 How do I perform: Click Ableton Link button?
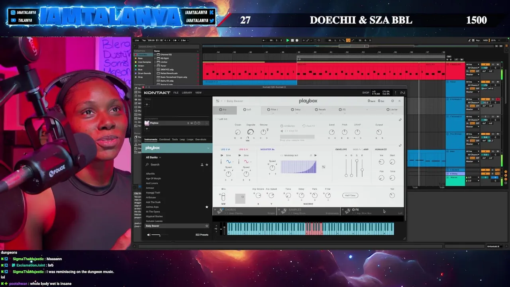[137, 40]
